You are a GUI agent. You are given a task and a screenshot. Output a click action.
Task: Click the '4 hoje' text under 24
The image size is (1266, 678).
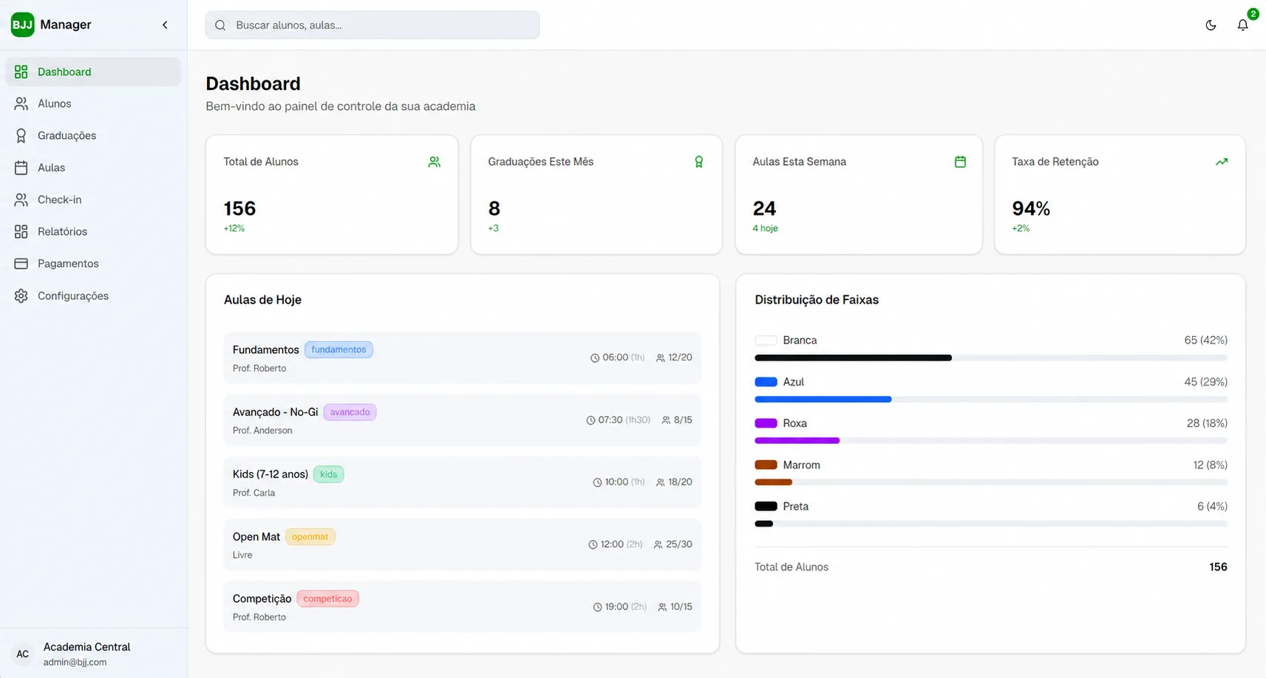tap(765, 228)
